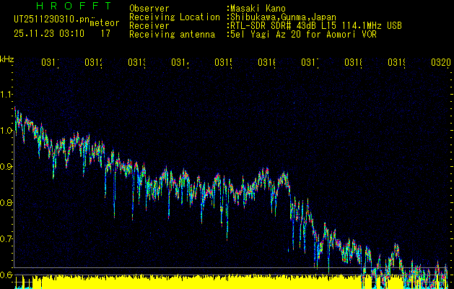Click the word 'meteor' label
454x289 pixels.
click(105, 23)
